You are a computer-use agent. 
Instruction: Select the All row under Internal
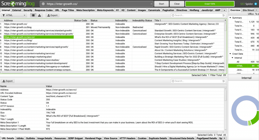point(244,62)
